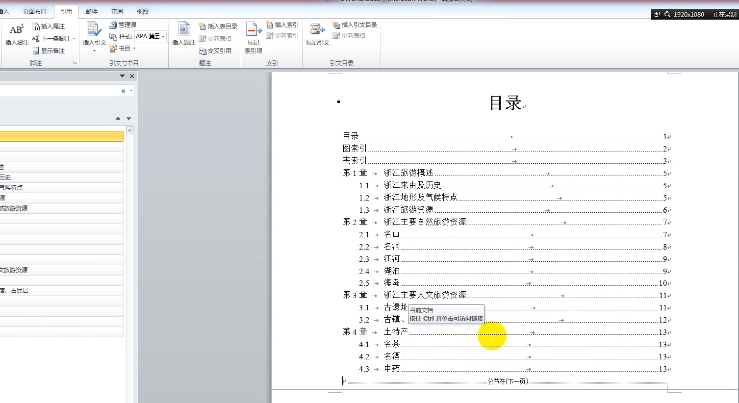Click Show Notes (显示备注)
Viewport: 739px width, 403px height.
tap(49, 51)
